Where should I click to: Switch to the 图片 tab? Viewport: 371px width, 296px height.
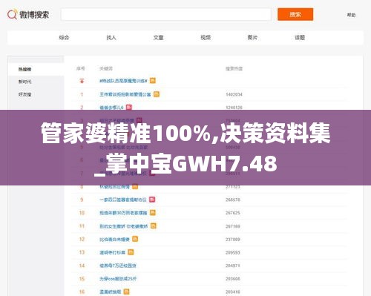pos(252,38)
